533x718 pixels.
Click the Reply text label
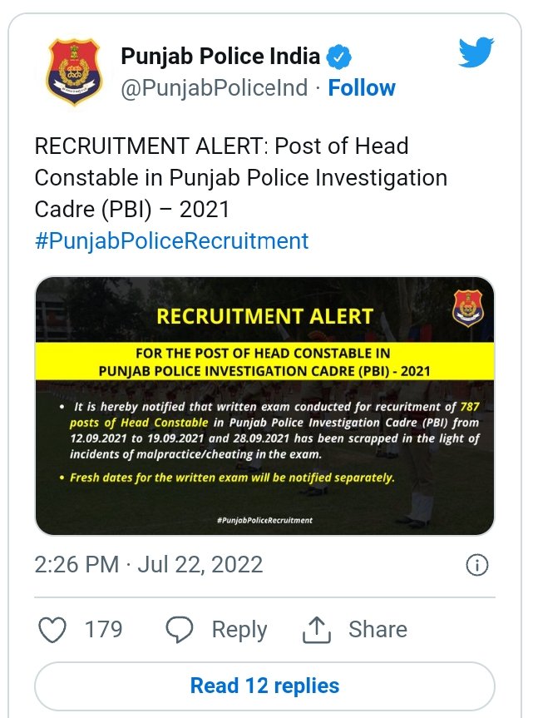239,630
